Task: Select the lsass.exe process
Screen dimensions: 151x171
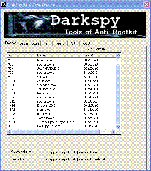Action: [61, 93]
